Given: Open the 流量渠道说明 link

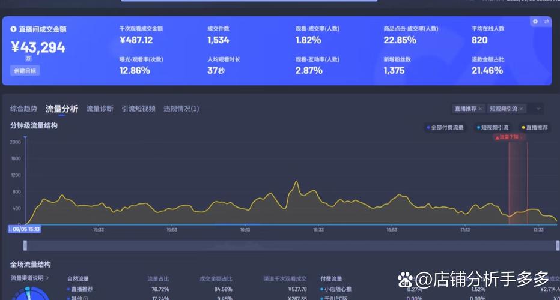Looking at the screenshot, I should 29,278.
